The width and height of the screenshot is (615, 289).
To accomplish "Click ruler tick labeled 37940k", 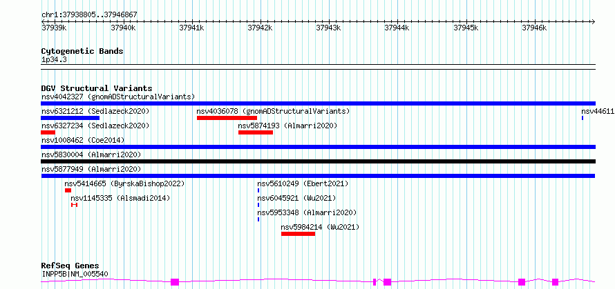I will tap(123, 28).
